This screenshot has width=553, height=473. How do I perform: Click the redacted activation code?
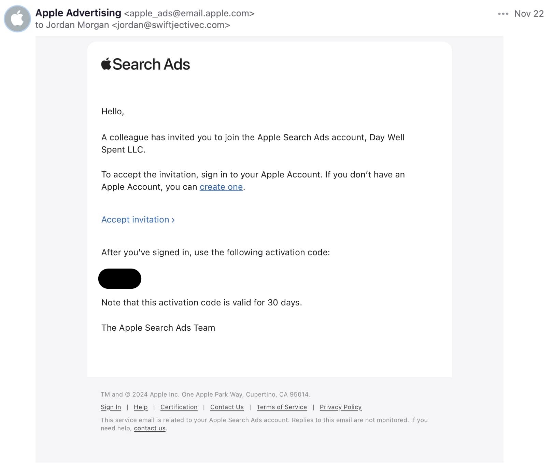[x=120, y=278]
